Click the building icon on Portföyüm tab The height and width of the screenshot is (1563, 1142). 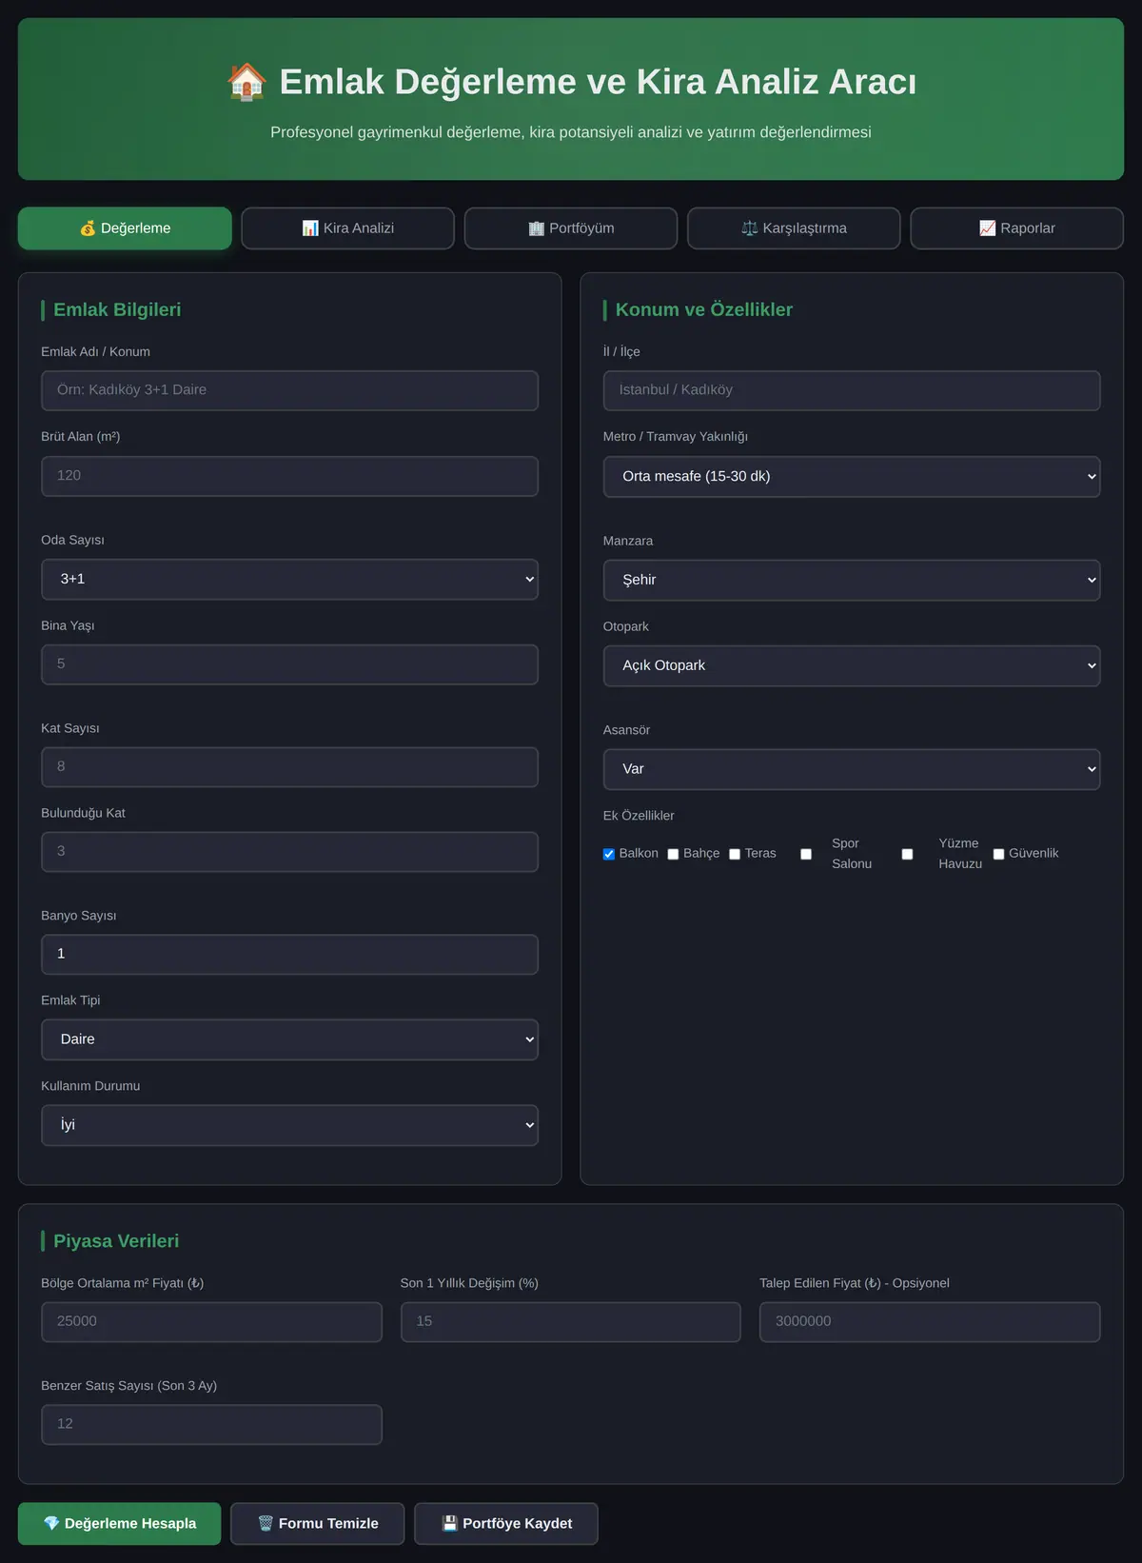(536, 228)
